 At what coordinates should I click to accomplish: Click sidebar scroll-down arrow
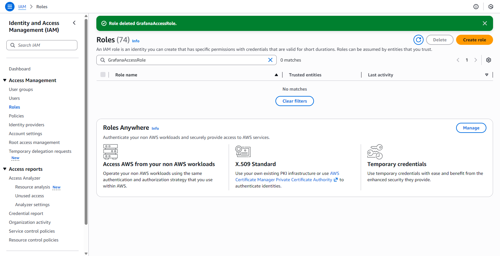click(x=86, y=253)
